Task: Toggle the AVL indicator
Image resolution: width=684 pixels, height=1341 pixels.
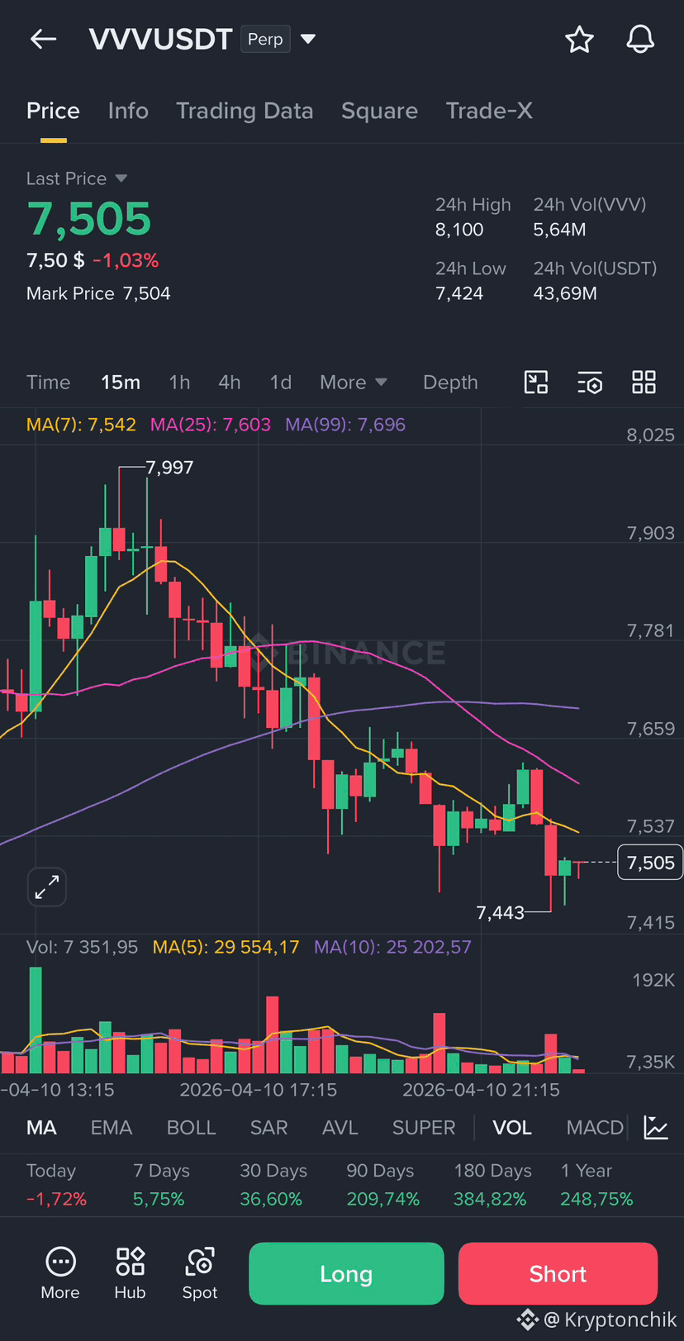Action: point(340,1128)
